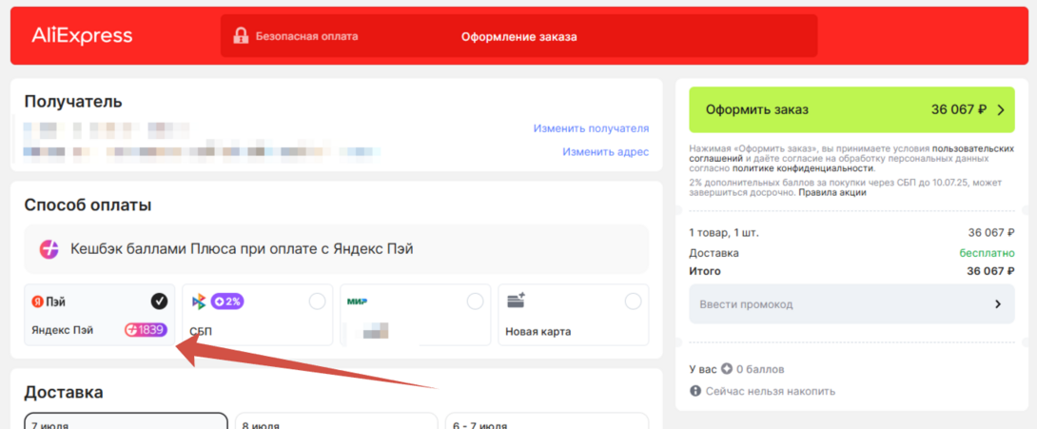The height and width of the screenshot is (429, 1037).
Task: Expand the promo code chevron arrow
Action: (998, 304)
